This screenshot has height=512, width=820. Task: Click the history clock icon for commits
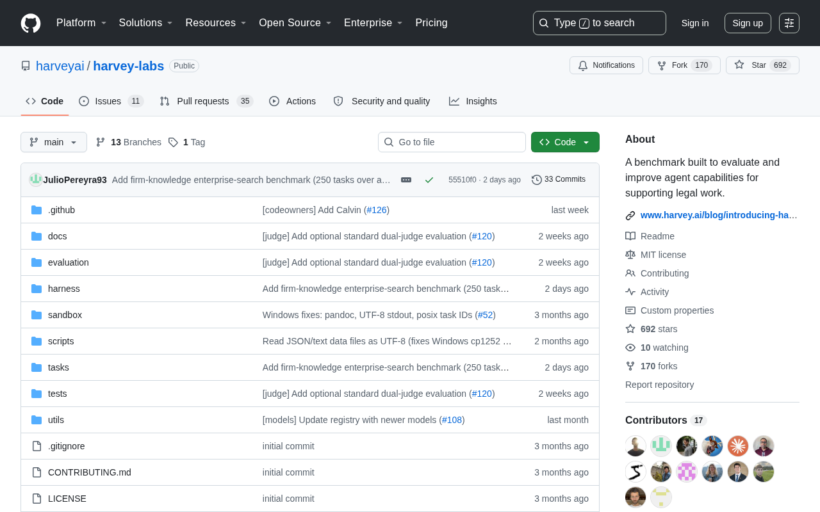537,180
